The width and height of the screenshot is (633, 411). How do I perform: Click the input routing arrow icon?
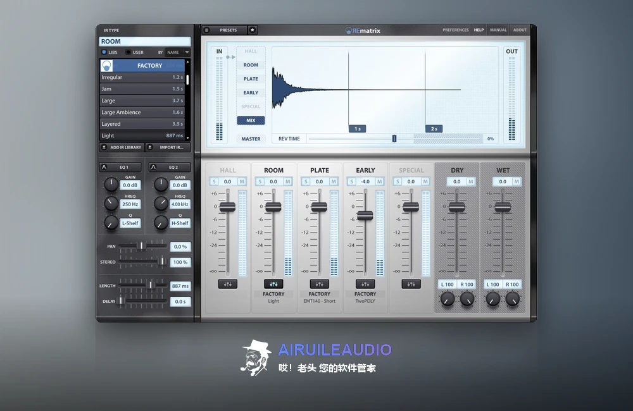point(230,58)
